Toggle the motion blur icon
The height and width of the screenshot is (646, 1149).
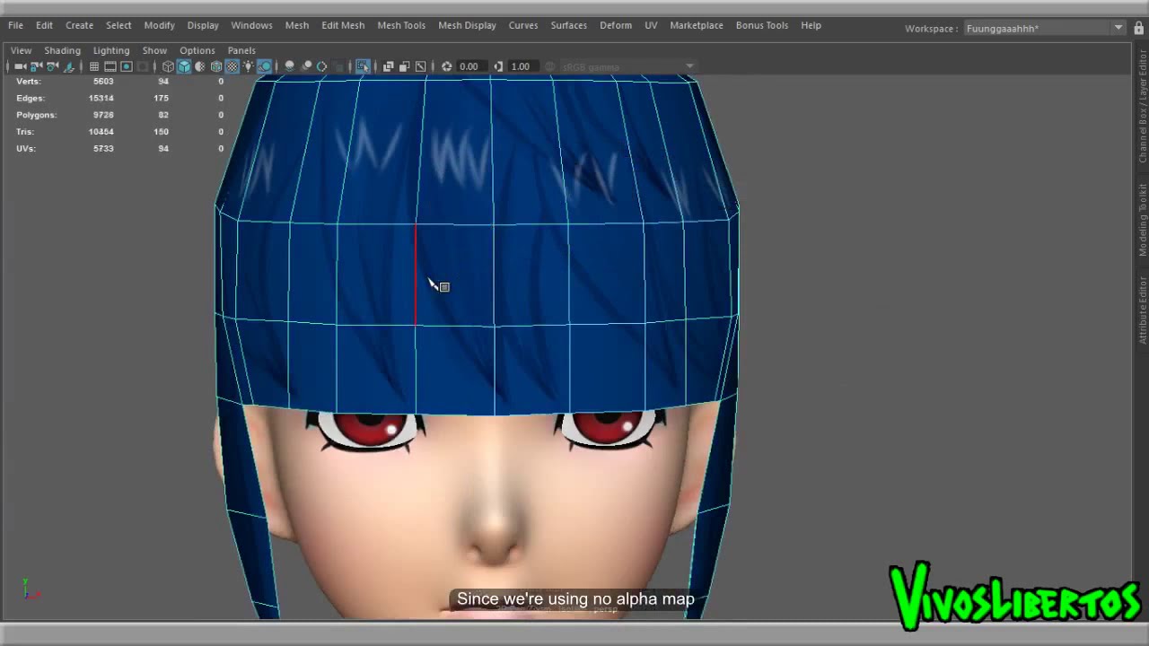306,66
